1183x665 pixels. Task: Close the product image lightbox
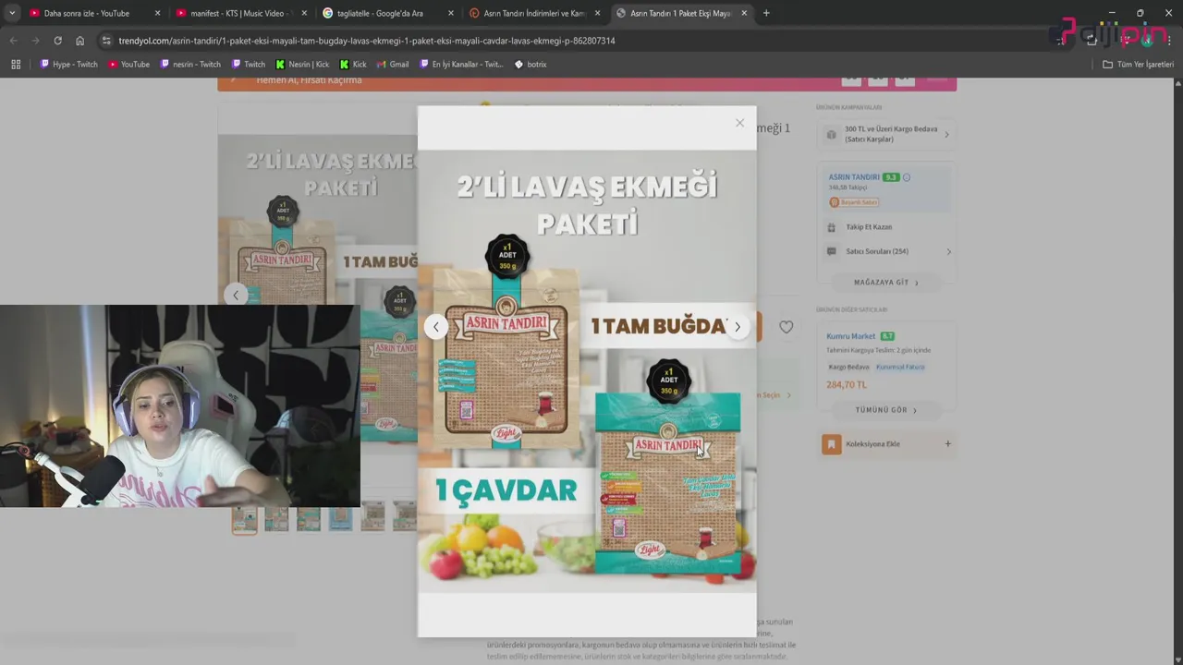coord(739,123)
